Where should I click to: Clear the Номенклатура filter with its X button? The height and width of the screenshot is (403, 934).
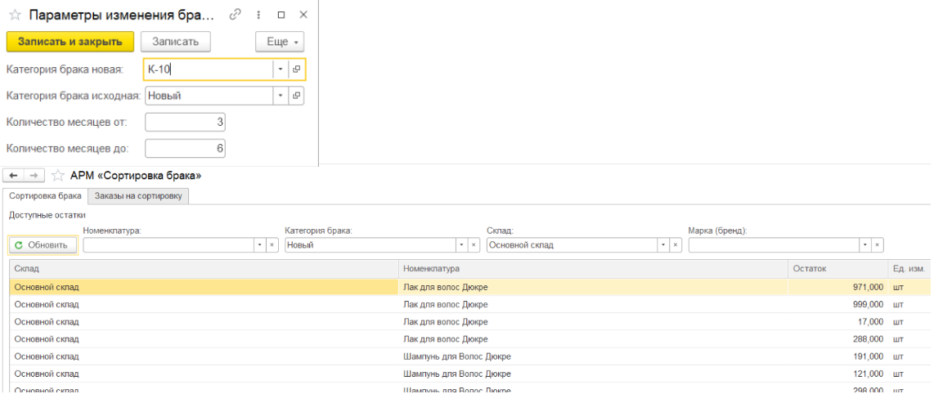pos(272,245)
